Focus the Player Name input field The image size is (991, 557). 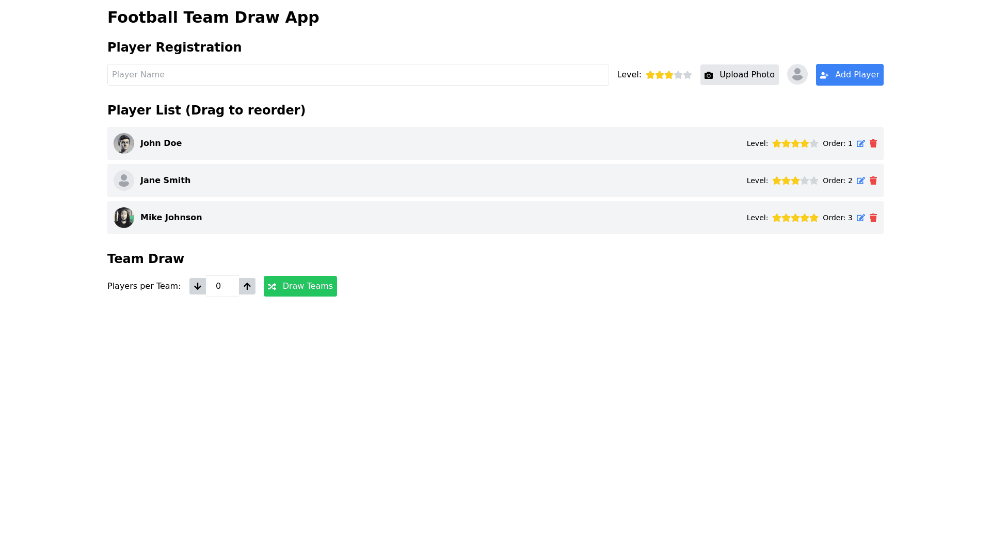[358, 75]
